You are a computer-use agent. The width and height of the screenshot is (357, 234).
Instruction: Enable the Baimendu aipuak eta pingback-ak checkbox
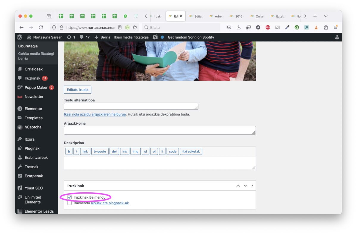click(x=70, y=203)
